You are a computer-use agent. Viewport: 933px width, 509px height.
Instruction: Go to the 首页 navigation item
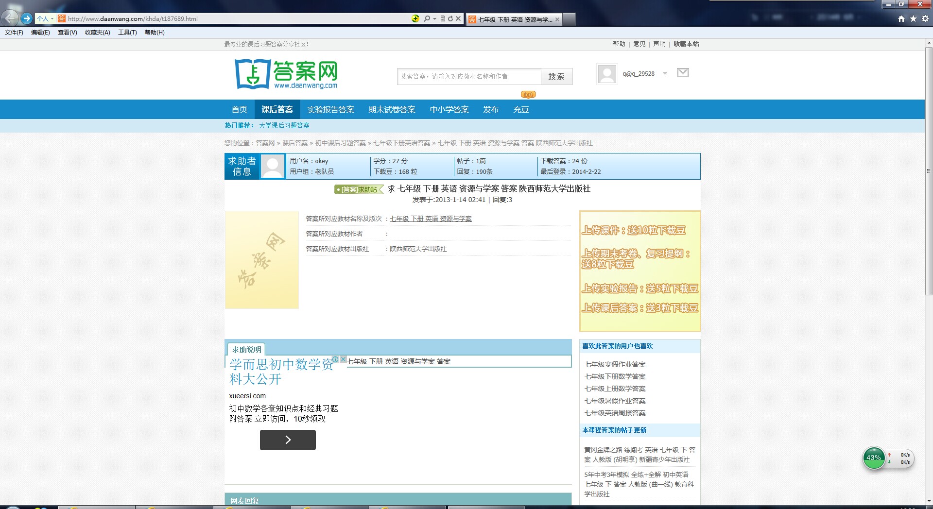point(239,109)
